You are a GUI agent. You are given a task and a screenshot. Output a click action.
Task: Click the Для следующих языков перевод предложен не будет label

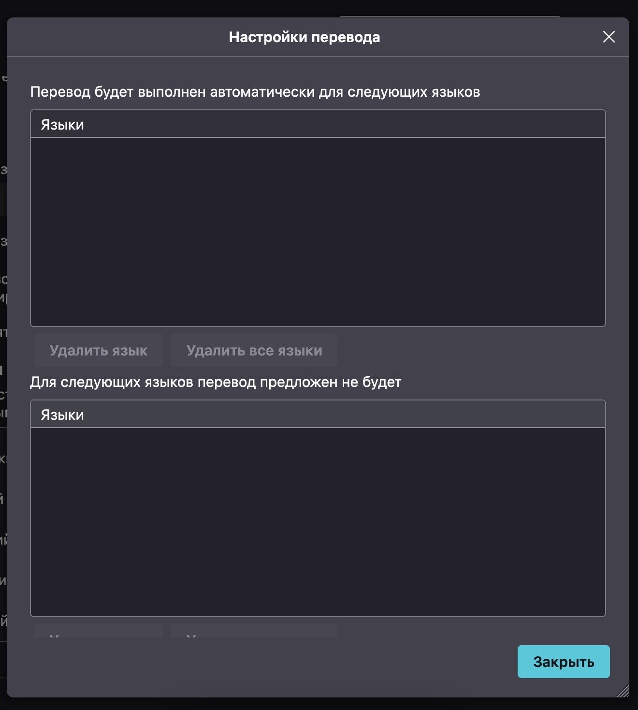(x=216, y=382)
